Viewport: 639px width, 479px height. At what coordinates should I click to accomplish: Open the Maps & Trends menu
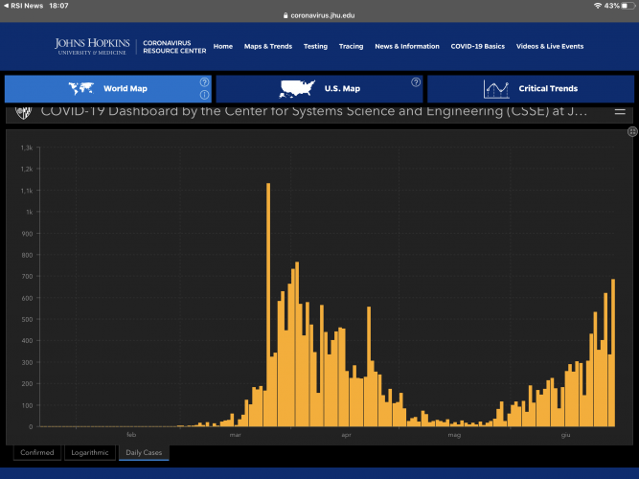click(267, 46)
